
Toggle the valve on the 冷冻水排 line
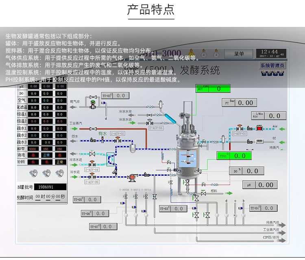[149, 115]
